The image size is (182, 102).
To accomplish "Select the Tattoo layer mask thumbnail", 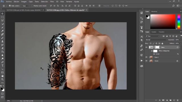I will tap(157, 47).
